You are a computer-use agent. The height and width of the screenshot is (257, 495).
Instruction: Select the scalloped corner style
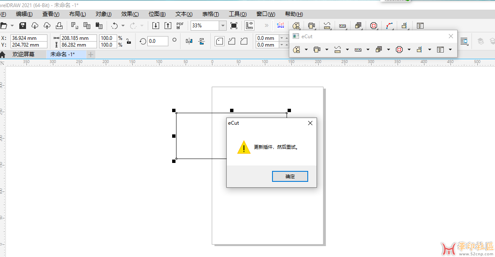(232, 41)
